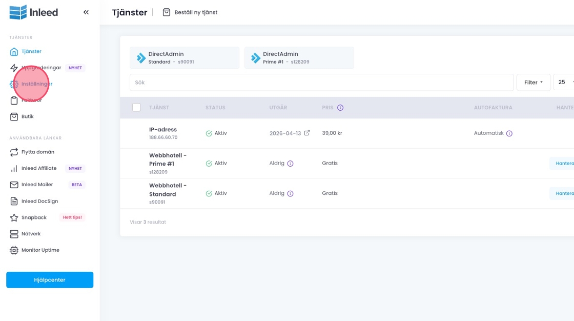Click the info icon beside Aldrig for Prime #1

(290, 164)
